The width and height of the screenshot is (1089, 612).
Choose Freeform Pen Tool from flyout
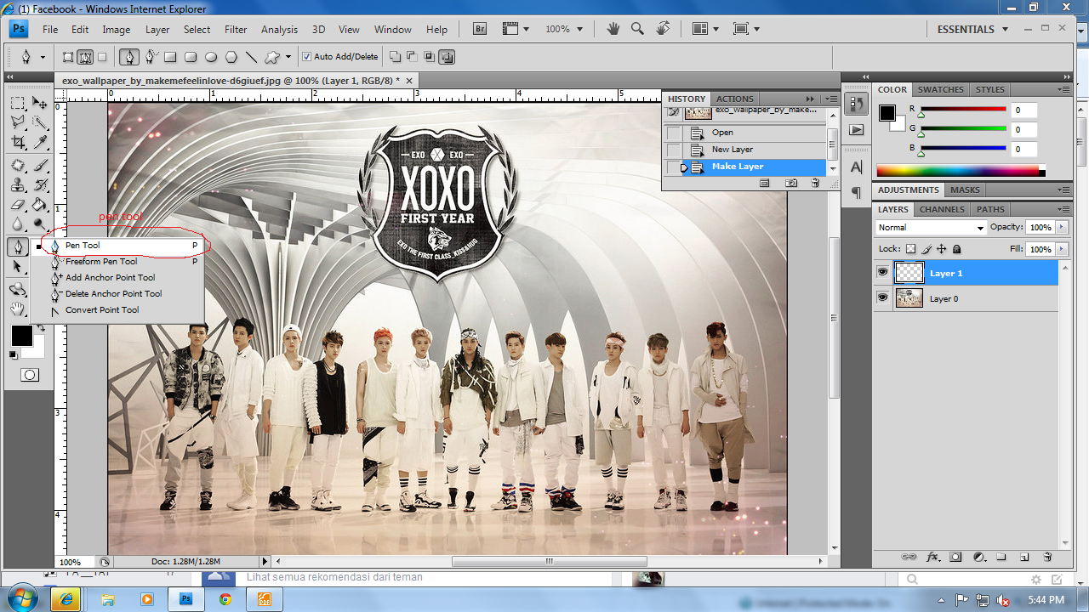coord(119,262)
